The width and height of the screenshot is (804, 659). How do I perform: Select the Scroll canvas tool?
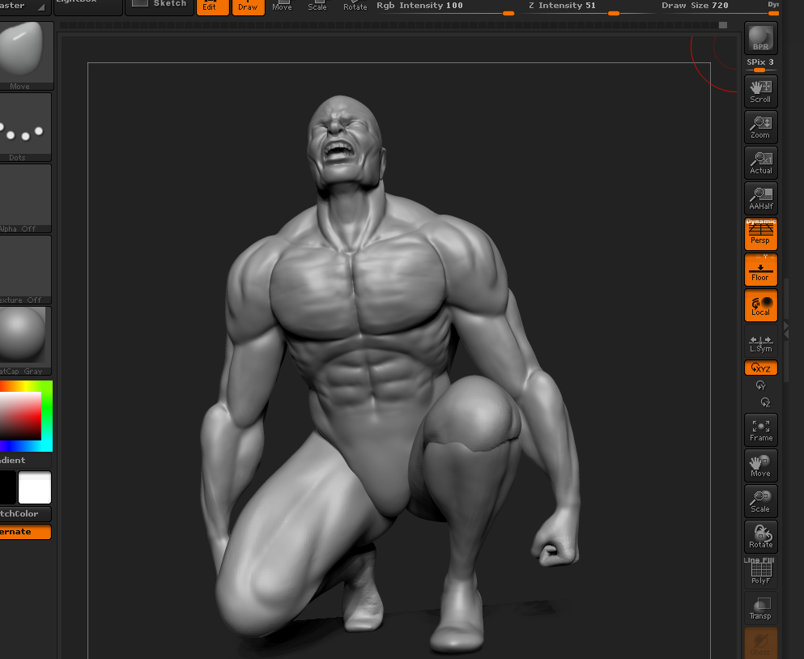[760, 91]
